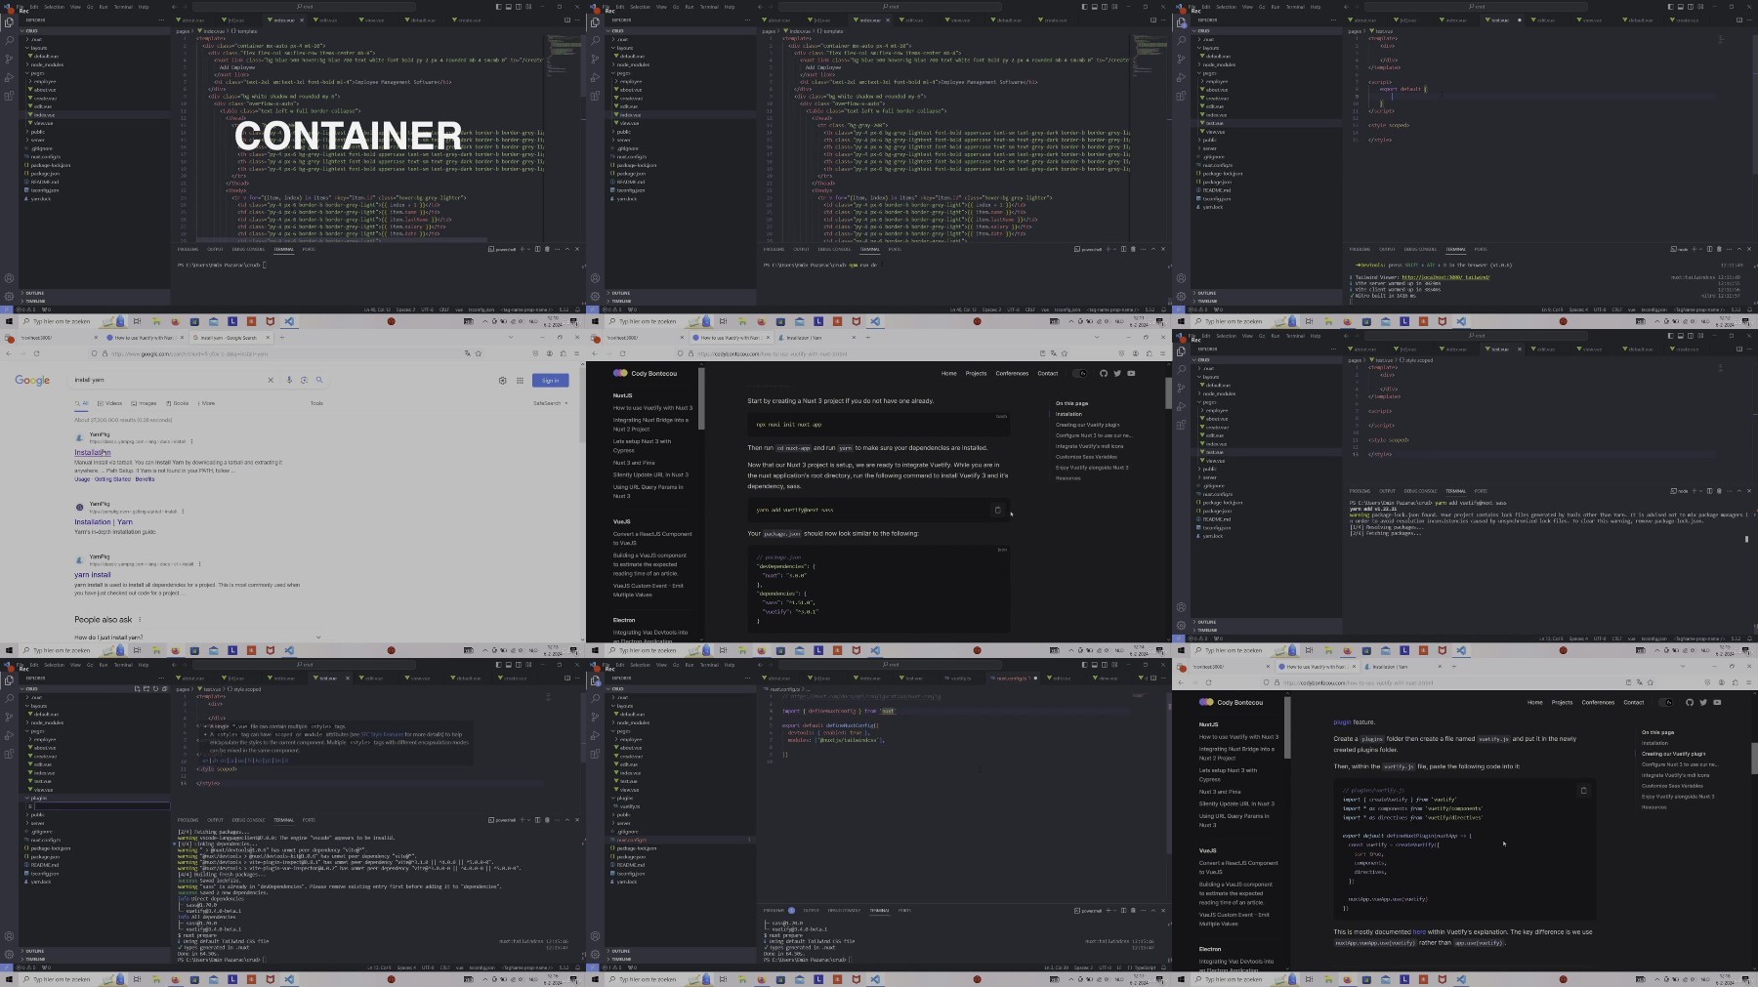Screen dimensions: 1758x987
Task: Open the 'People also ask' three-dot menu
Action: (140, 619)
